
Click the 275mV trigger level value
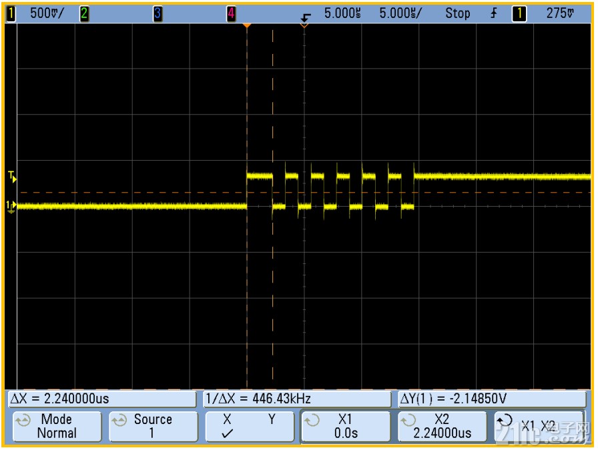pyautogui.click(x=560, y=13)
